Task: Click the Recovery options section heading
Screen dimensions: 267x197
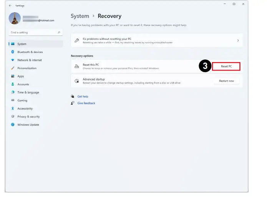Action: [x=82, y=56]
